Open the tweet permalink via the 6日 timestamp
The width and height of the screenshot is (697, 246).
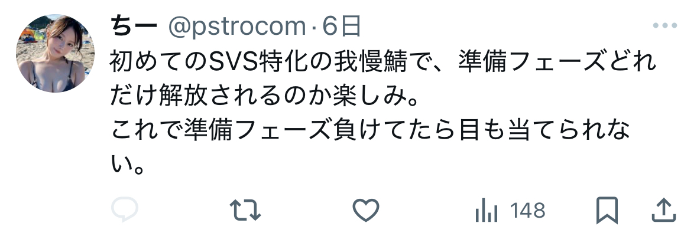(x=341, y=27)
